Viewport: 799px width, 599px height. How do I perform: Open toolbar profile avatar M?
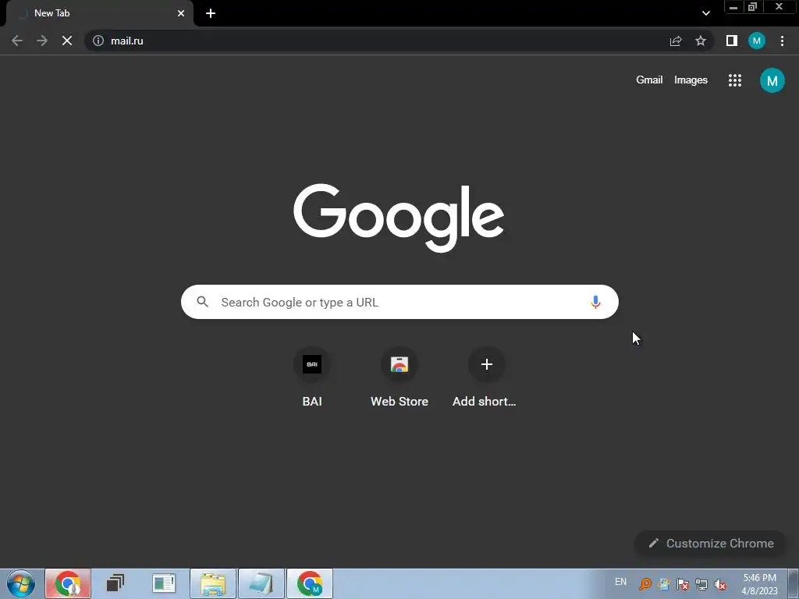coord(757,41)
